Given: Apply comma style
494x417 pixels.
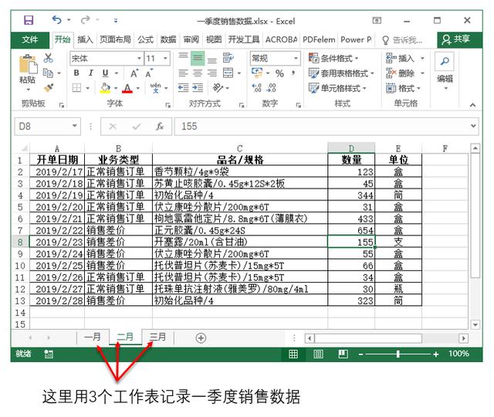Looking at the screenshot, I should tap(293, 73).
